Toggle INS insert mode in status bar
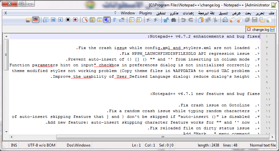 14,145
